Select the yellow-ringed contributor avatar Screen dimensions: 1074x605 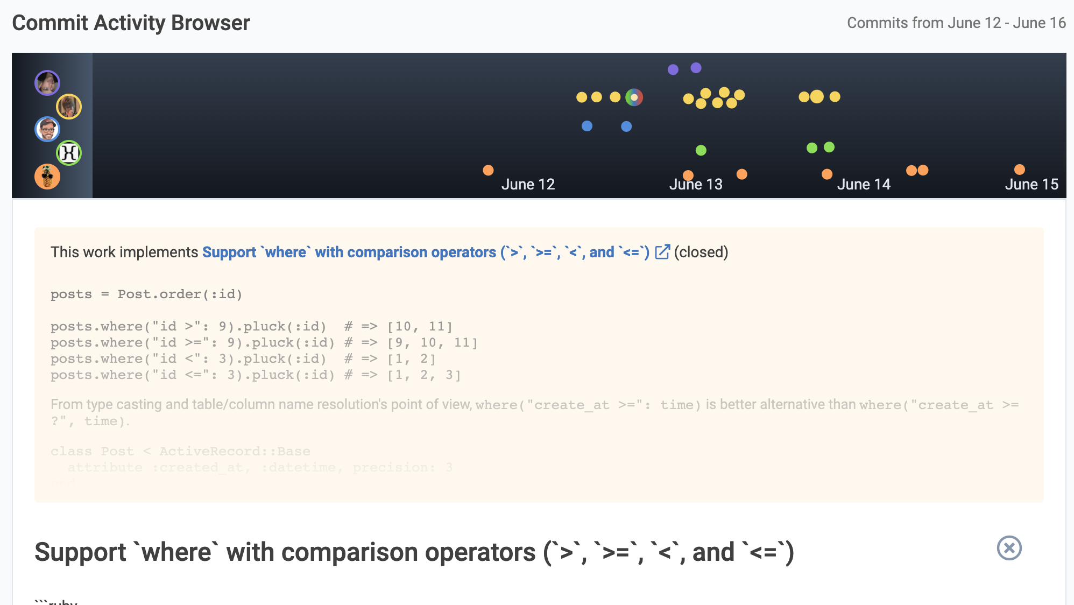tap(69, 107)
